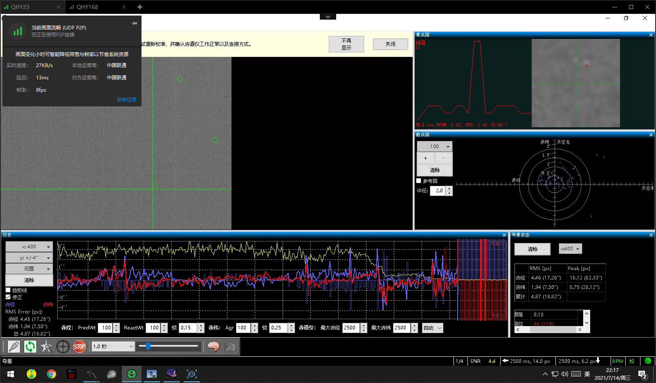Open the x400 dropdown in guide stats
Screen dimensions: 656x383
570,249
